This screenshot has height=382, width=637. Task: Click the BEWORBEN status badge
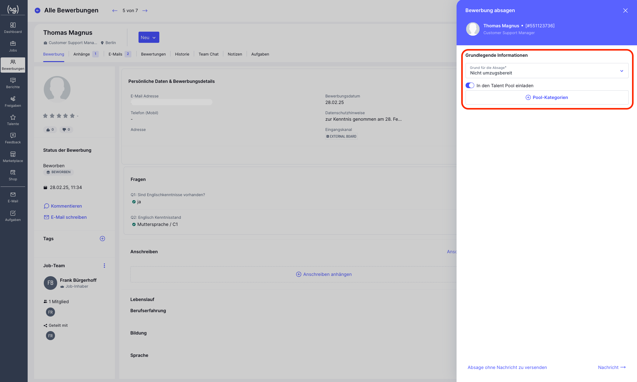58,172
